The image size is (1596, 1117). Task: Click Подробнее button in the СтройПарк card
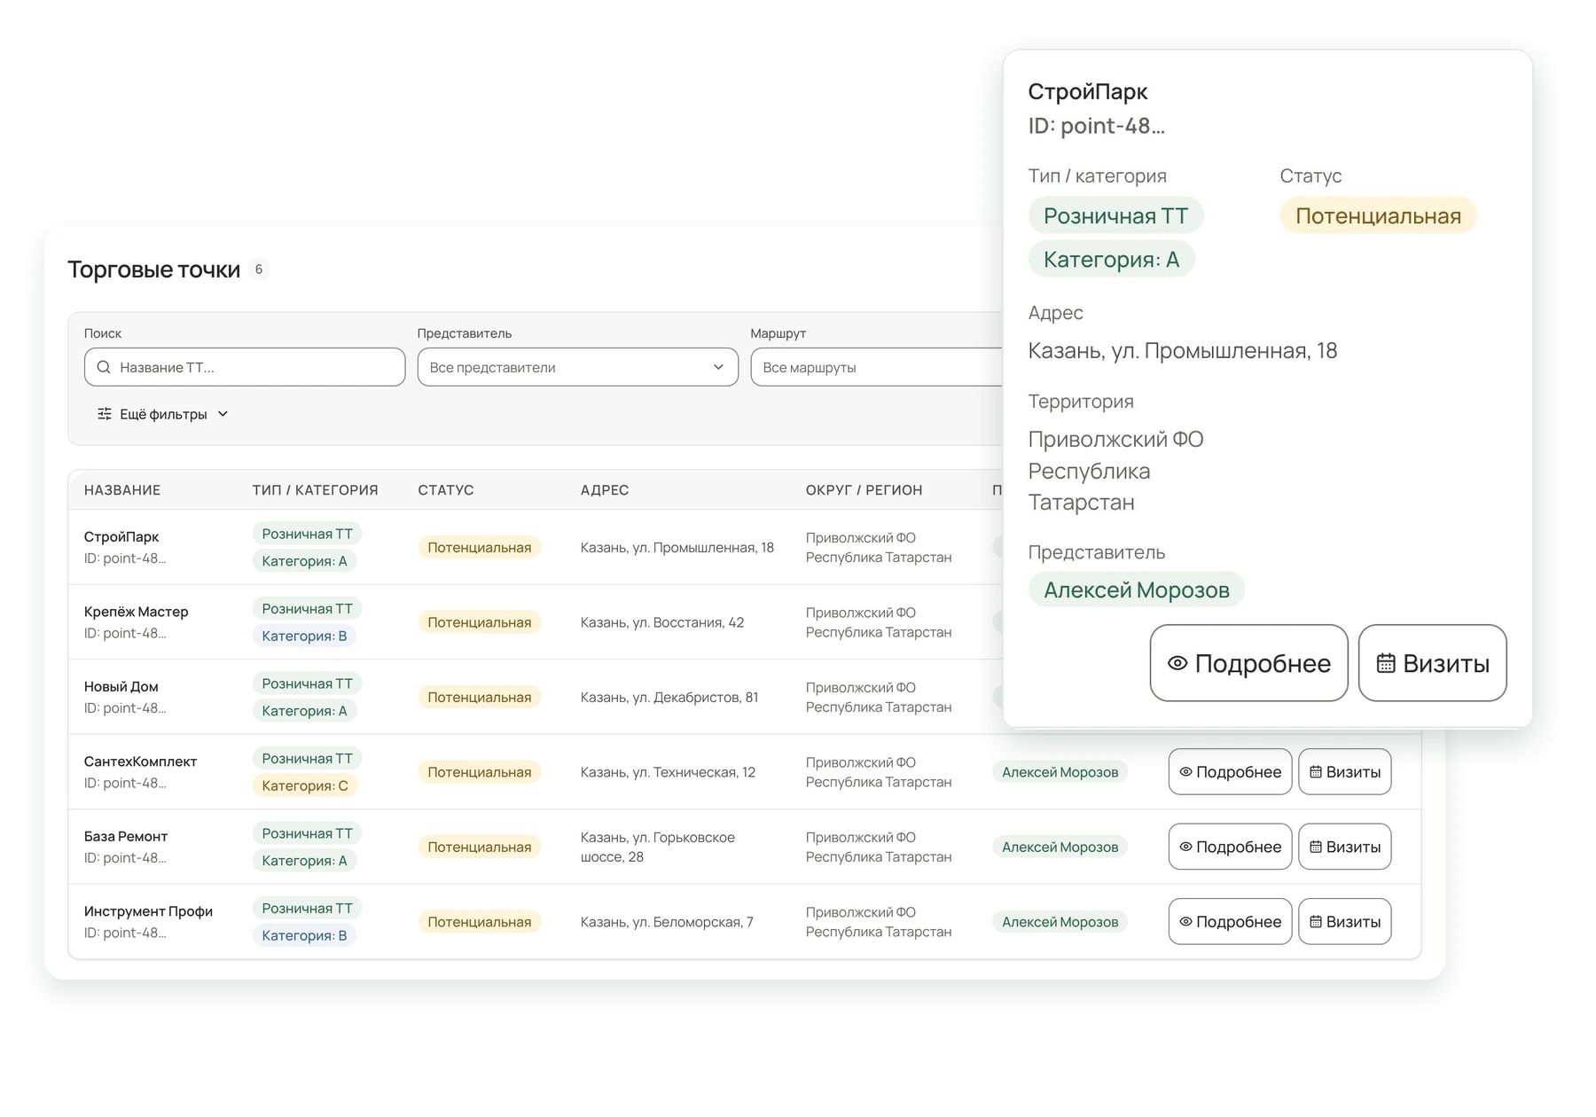click(1248, 663)
